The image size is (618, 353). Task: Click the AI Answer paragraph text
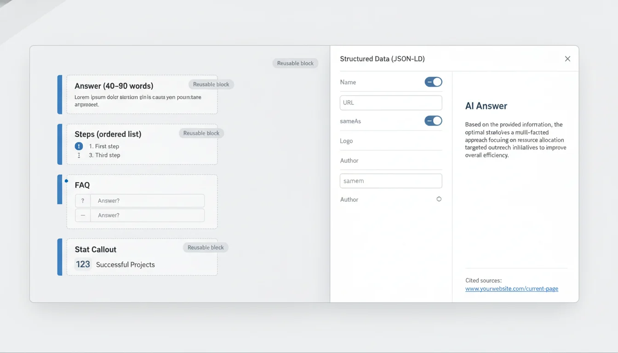click(x=515, y=140)
